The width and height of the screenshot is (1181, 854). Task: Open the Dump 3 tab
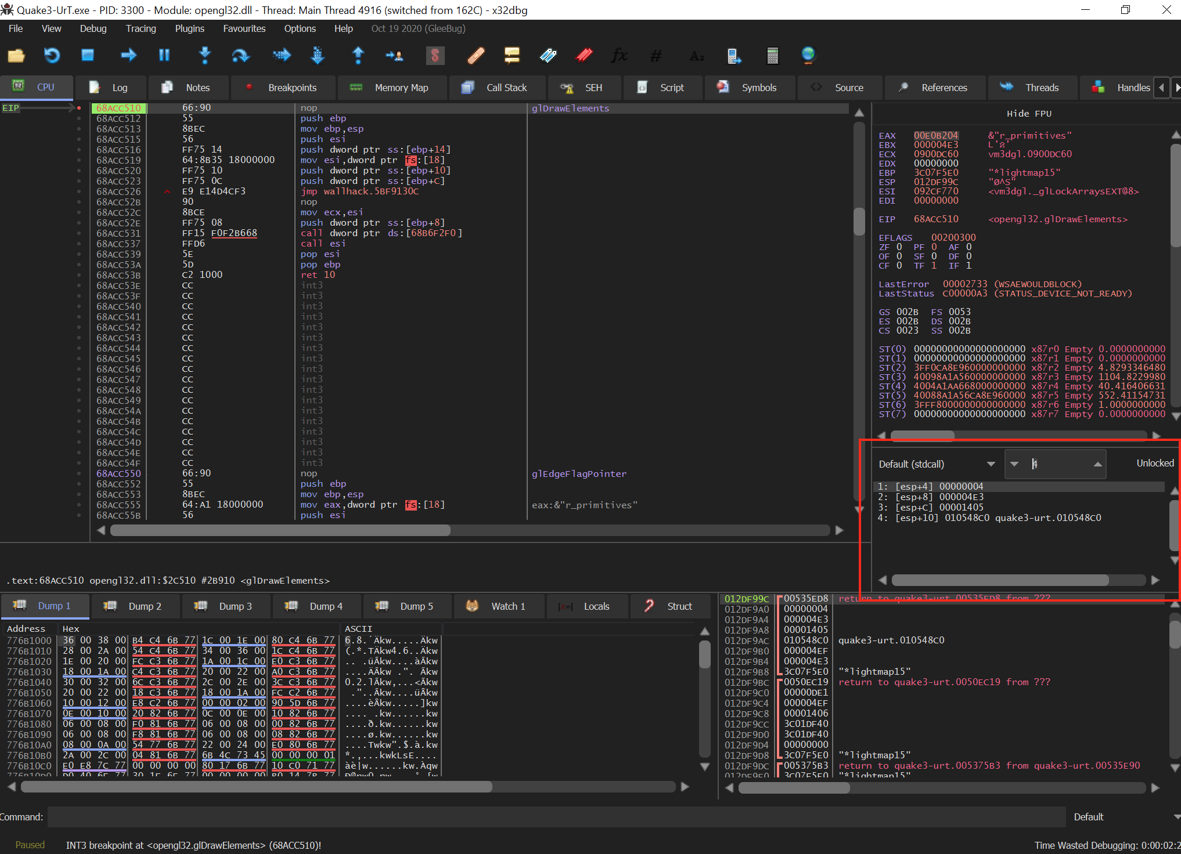point(226,606)
